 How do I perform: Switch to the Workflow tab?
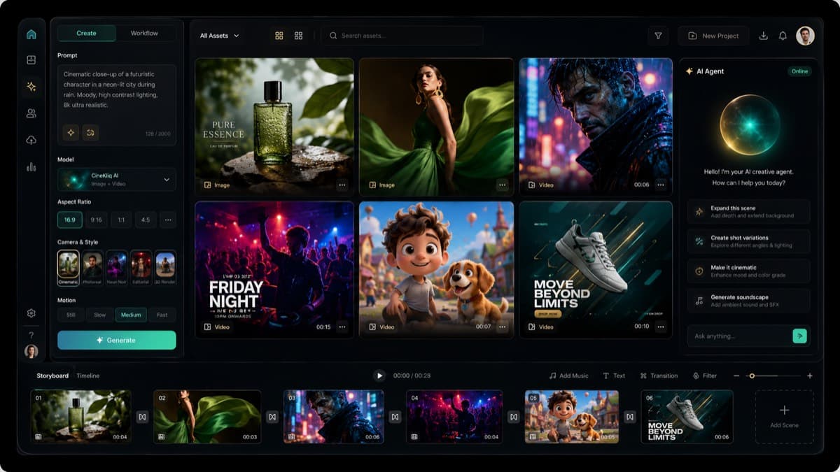[144, 33]
